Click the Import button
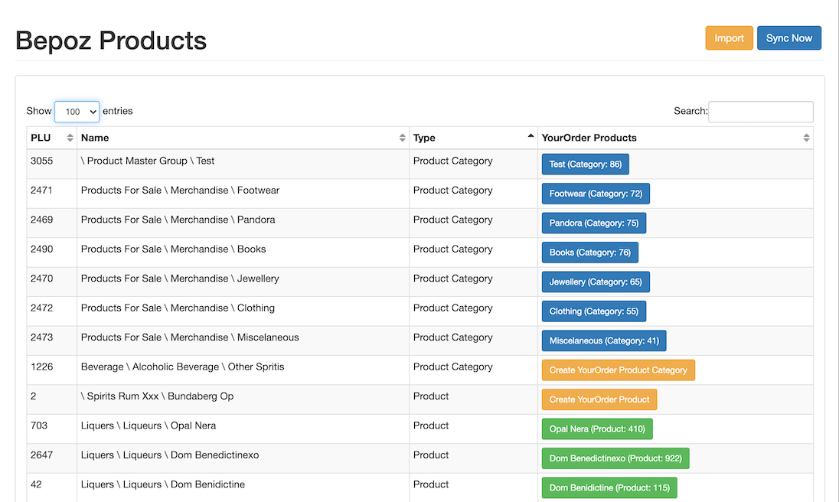The height and width of the screenshot is (502, 839). tap(729, 38)
